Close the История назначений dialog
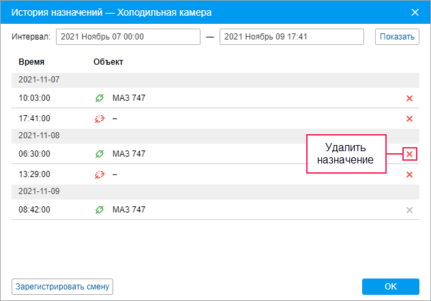Screen dimensions: 431x301 click(415, 12)
